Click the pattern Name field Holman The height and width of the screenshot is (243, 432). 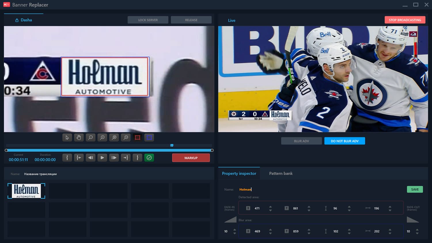pos(245,189)
